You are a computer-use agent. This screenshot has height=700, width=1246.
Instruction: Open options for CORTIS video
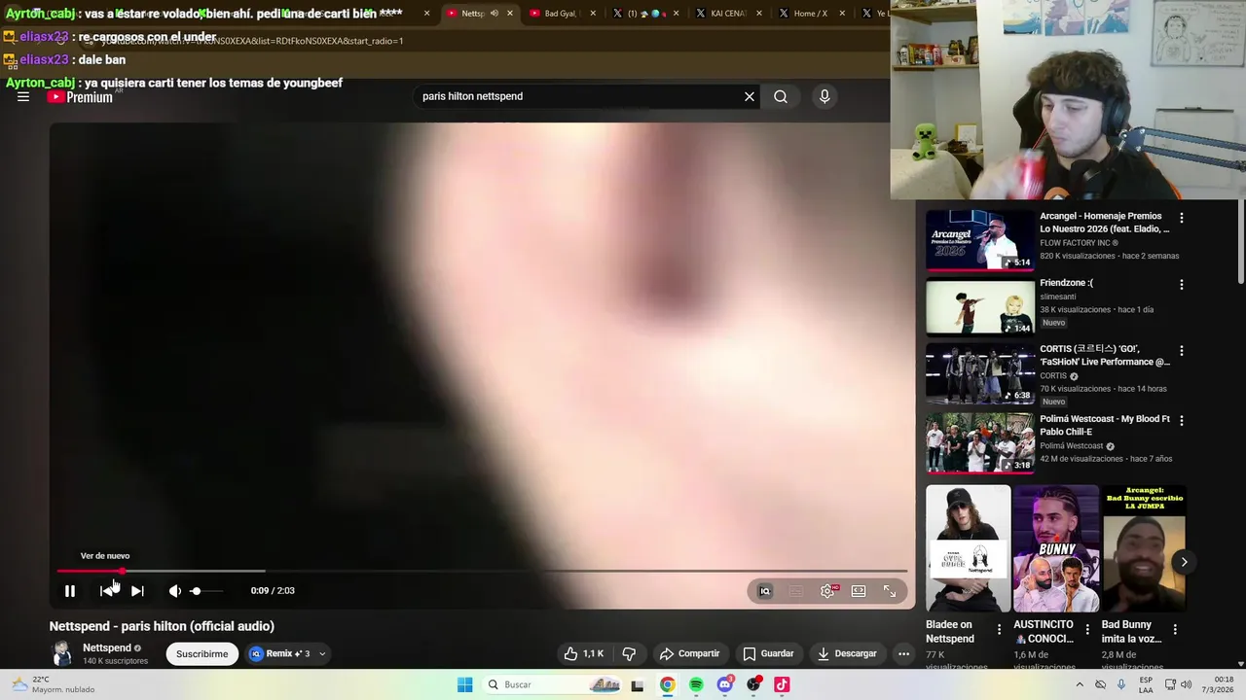(x=1182, y=351)
